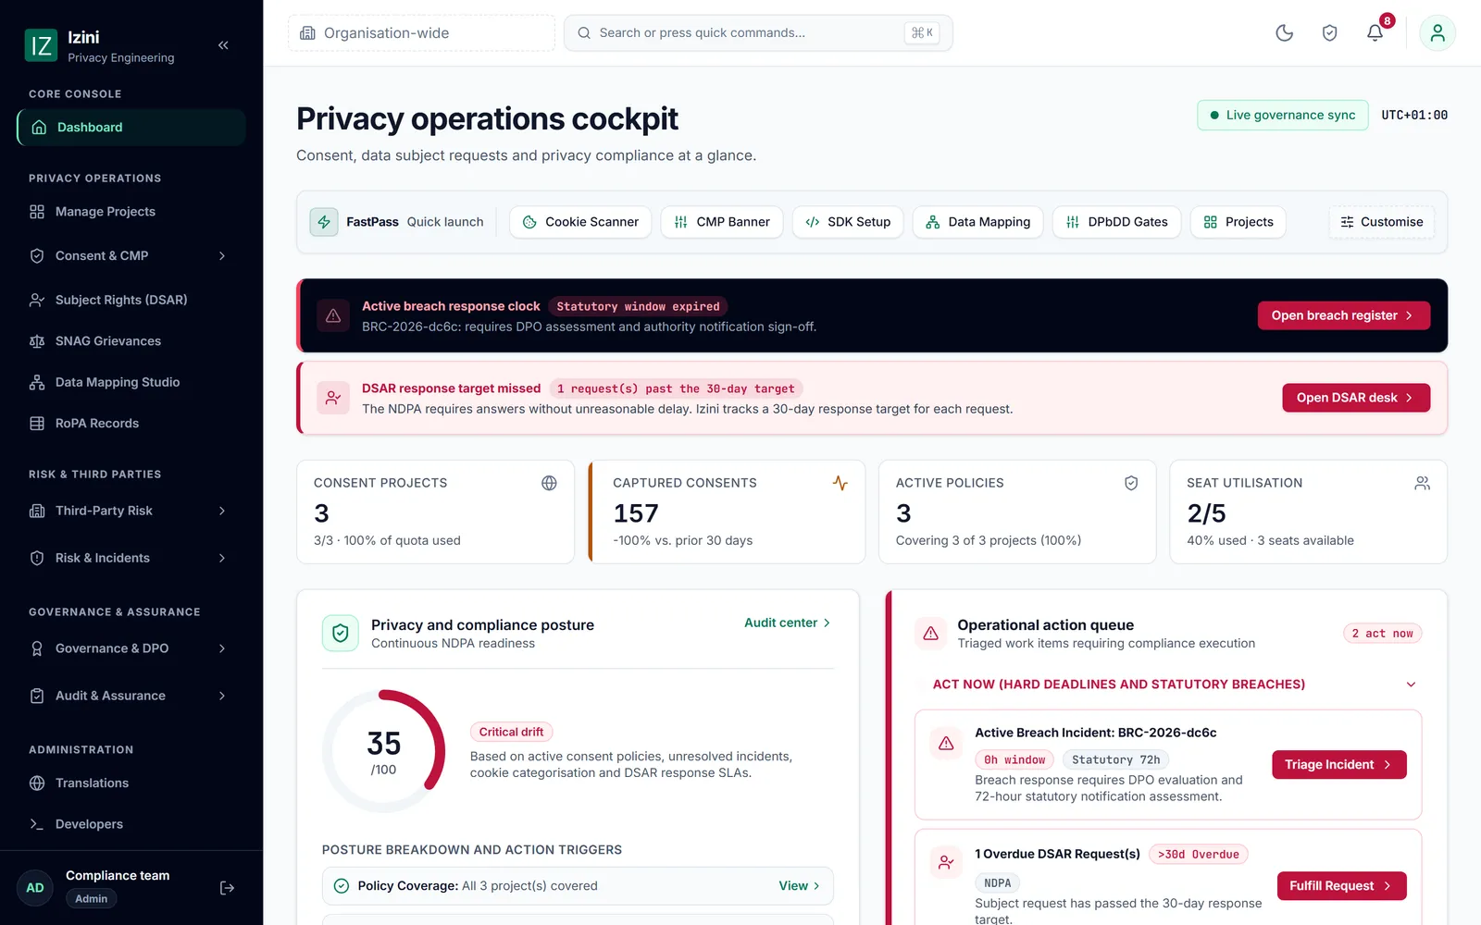Launch DPbDD Gates quick action

coord(1116,222)
